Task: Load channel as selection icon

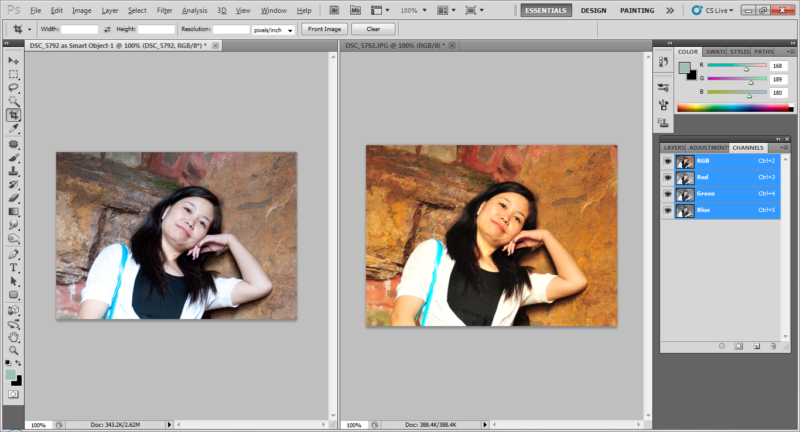Action: coord(722,346)
